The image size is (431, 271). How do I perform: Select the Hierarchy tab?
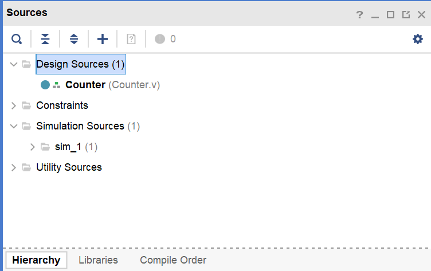pos(36,260)
